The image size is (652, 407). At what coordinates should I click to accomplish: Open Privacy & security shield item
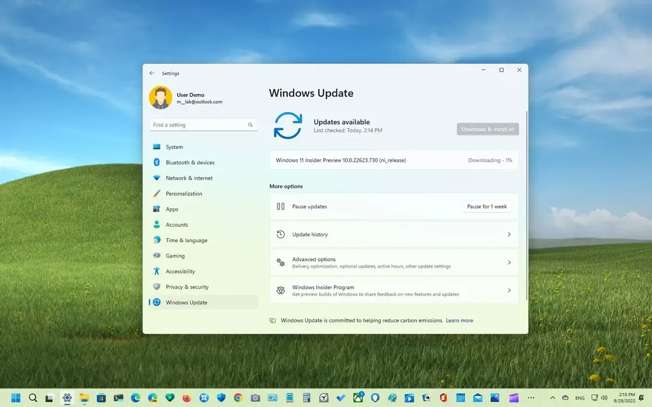point(187,287)
